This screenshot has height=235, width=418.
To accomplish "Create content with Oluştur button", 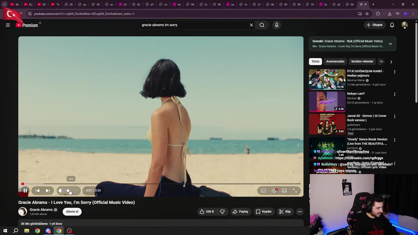I will [x=374, y=25].
